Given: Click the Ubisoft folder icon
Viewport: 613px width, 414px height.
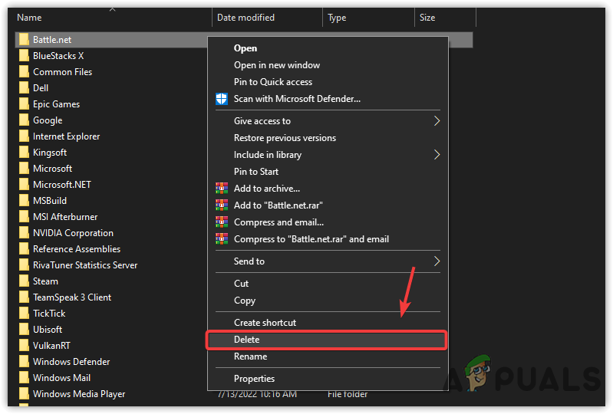Looking at the screenshot, I should tap(24, 330).
